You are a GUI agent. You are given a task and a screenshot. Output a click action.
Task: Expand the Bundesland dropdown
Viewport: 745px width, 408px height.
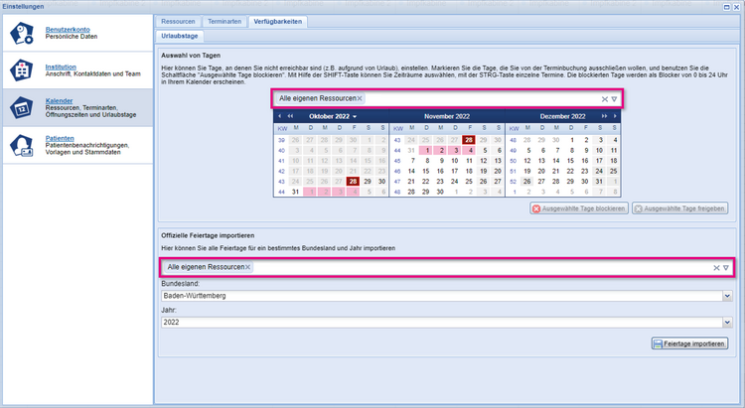[x=727, y=296]
